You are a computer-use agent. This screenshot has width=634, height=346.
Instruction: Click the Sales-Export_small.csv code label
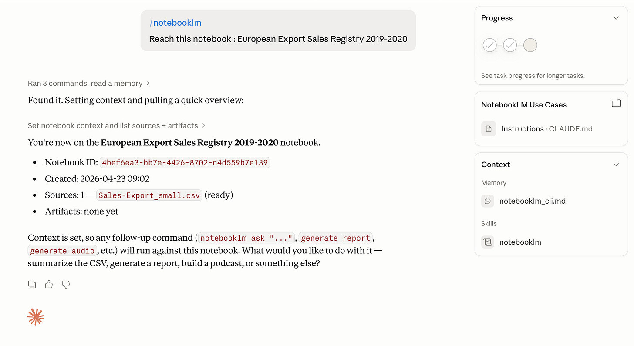(149, 195)
